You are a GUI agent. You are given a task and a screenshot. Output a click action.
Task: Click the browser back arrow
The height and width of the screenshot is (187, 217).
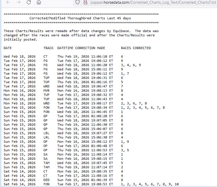click(8, 3)
